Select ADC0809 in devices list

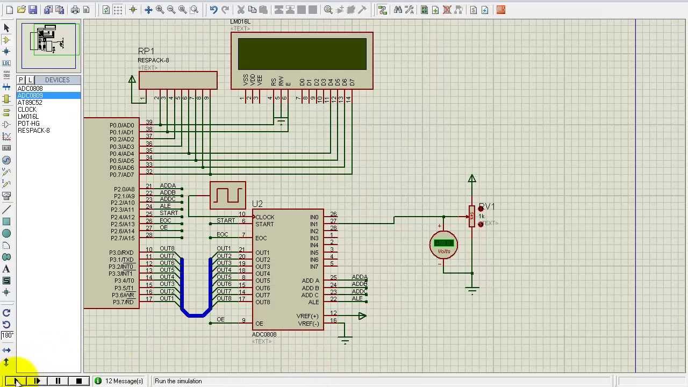pos(49,96)
